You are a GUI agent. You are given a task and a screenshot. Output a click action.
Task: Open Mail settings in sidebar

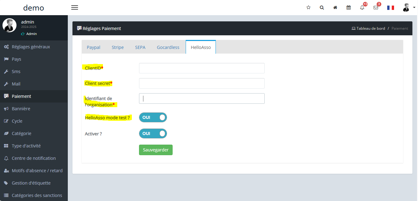(x=34, y=84)
